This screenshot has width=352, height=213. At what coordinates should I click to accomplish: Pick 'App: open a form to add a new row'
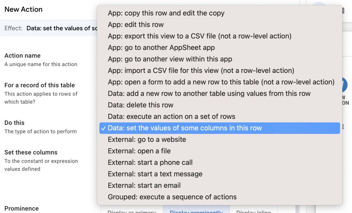(221, 82)
